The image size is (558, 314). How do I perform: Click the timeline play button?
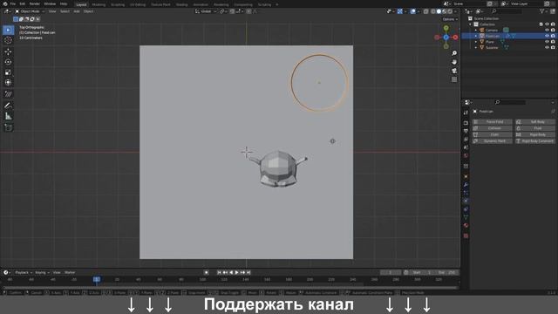coord(237,272)
